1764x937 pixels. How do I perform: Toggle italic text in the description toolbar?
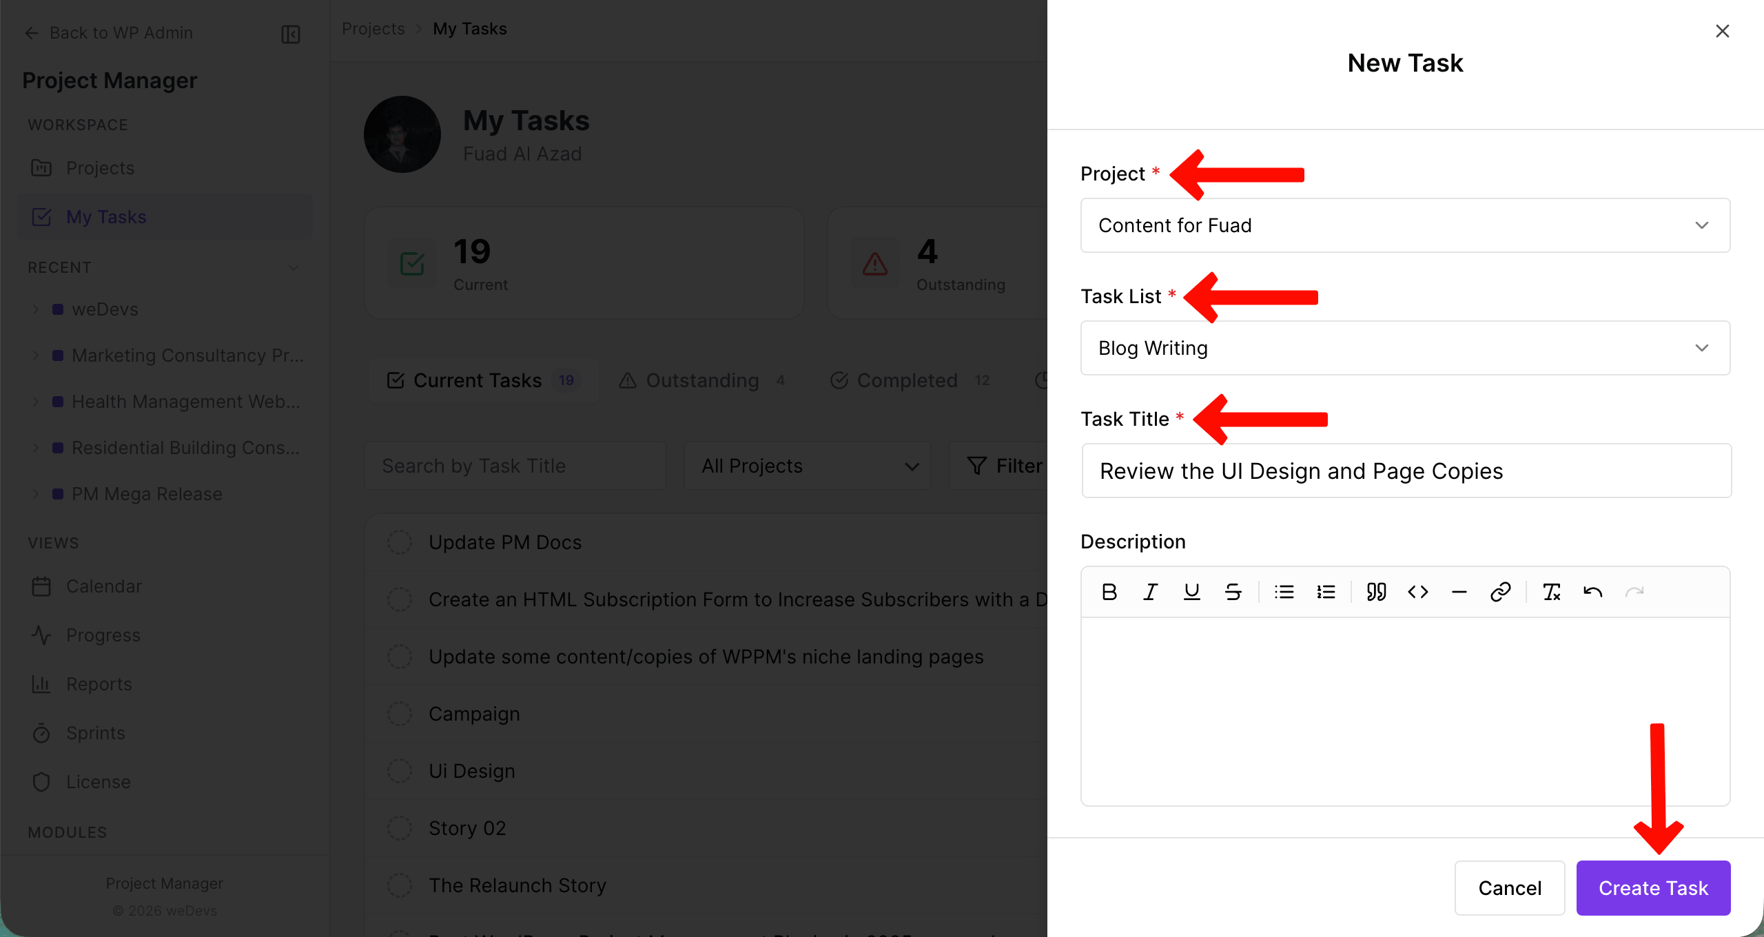tap(1149, 591)
